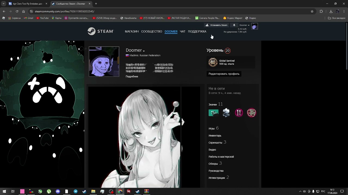Screen dimensions: 348x195
Task: Expand the Doomer profile name arrow
Action: (144, 51)
